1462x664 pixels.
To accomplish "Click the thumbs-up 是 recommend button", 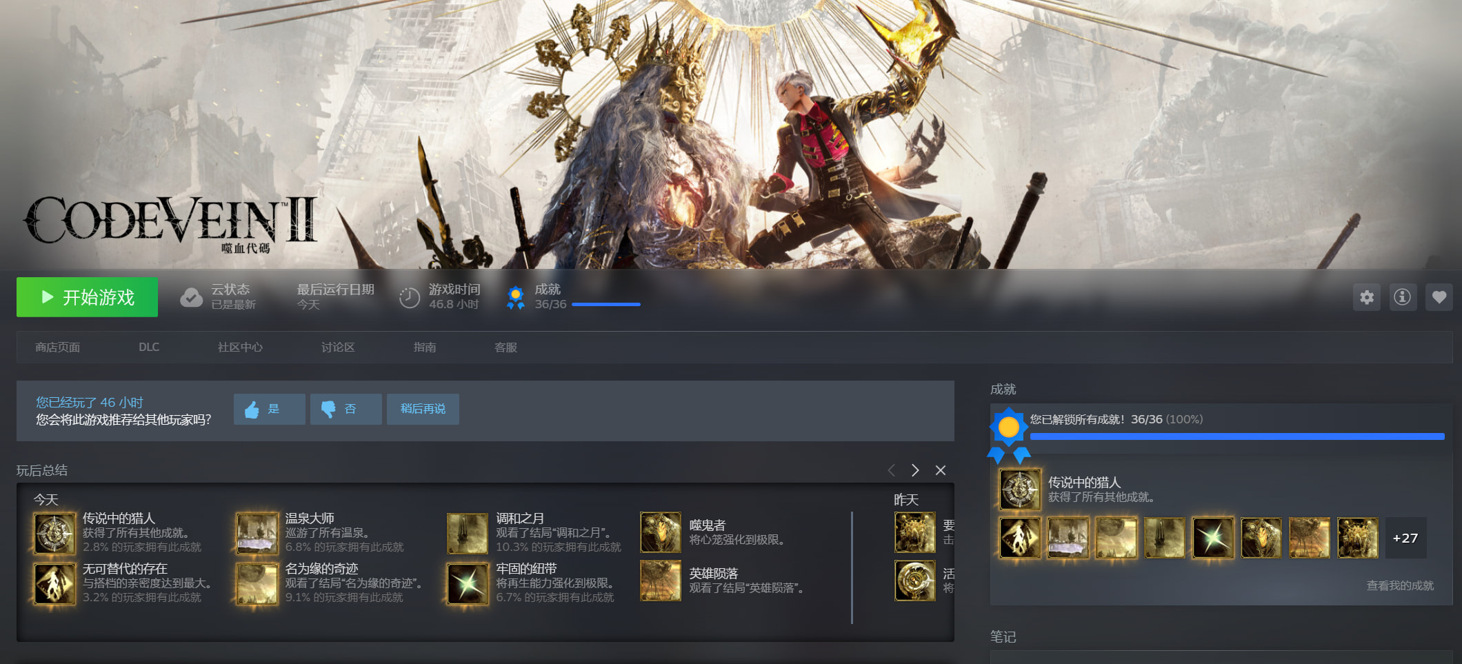I will coord(269,409).
